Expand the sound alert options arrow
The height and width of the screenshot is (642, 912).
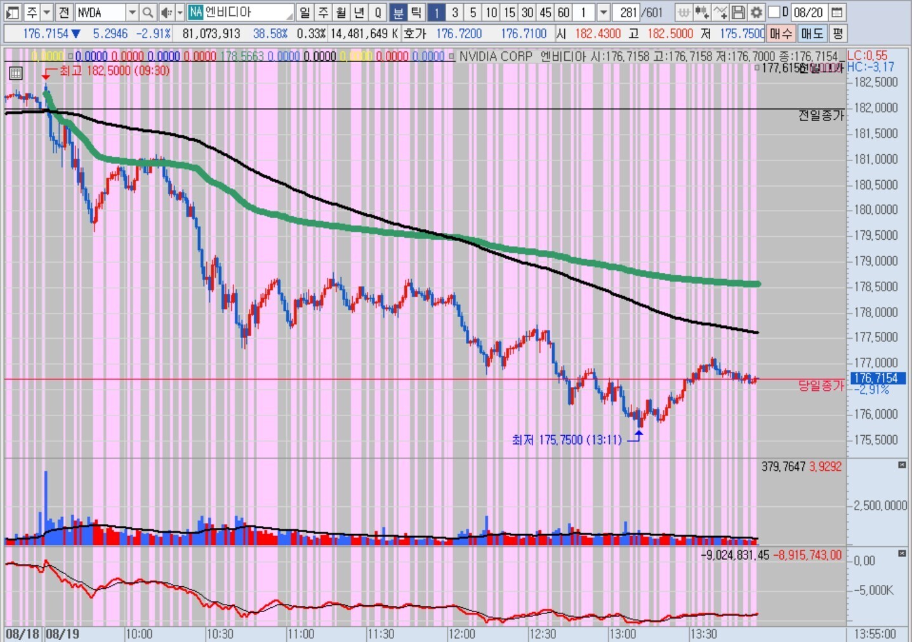180,12
